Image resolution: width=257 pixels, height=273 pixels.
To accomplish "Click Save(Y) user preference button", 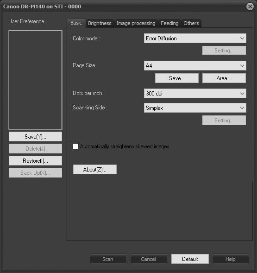I will point(35,136).
